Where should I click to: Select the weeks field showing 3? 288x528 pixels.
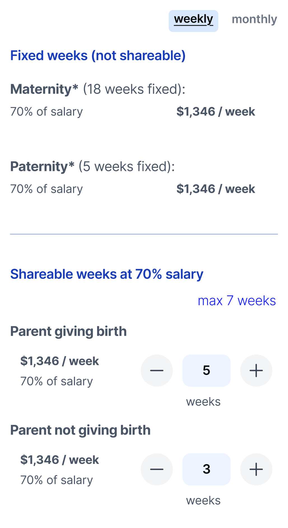tap(207, 469)
